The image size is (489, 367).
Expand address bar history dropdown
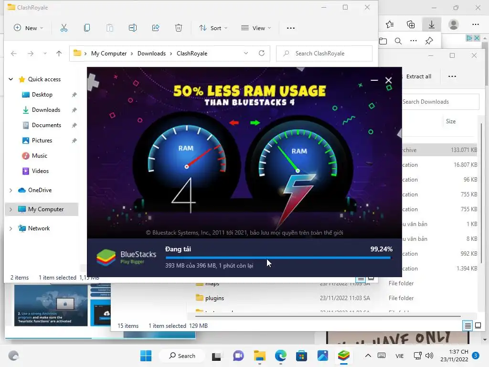pyautogui.click(x=246, y=54)
